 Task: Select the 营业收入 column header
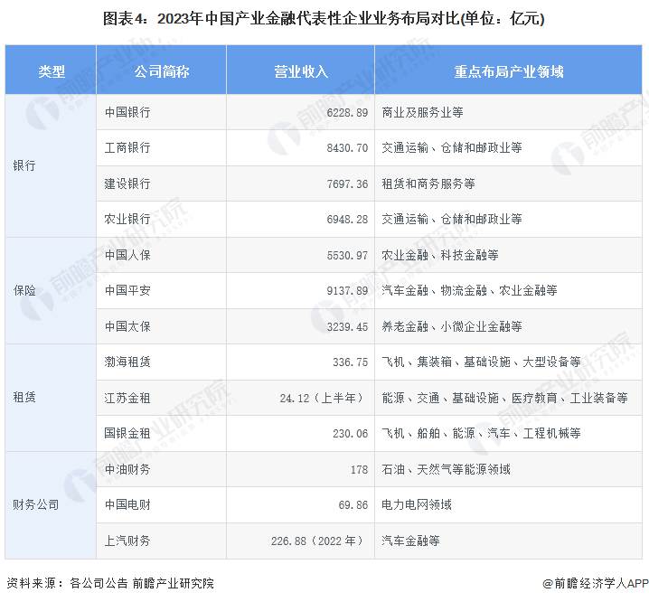tap(301, 71)
